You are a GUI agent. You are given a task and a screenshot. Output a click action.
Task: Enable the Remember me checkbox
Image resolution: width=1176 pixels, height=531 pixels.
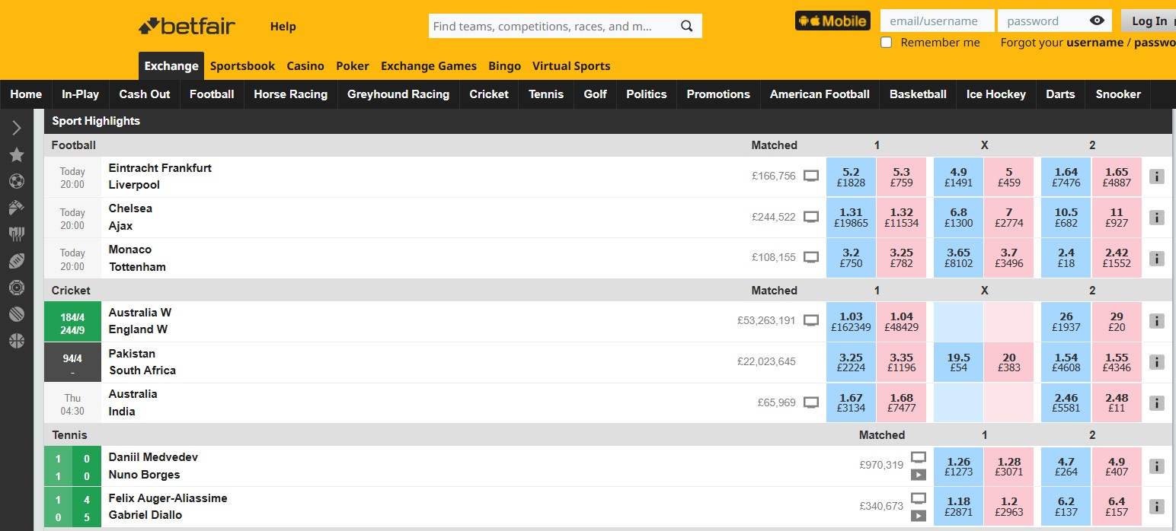click(x=886, y=43)
